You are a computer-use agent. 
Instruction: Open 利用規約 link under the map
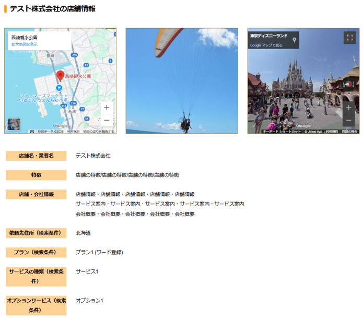pos(73,132)
